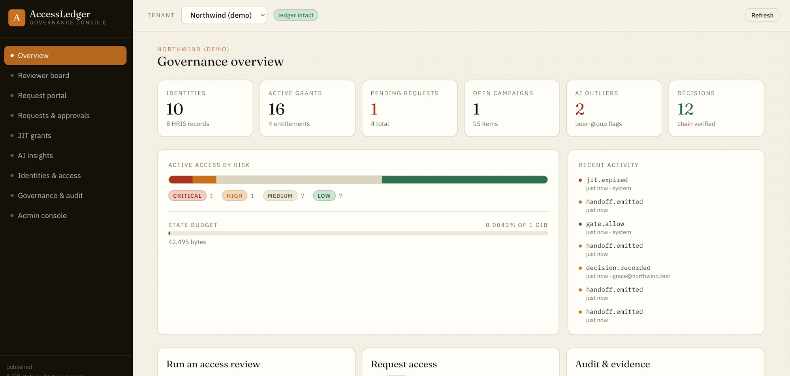
Task: Go to Reviewer board
Action: point(65,75)
